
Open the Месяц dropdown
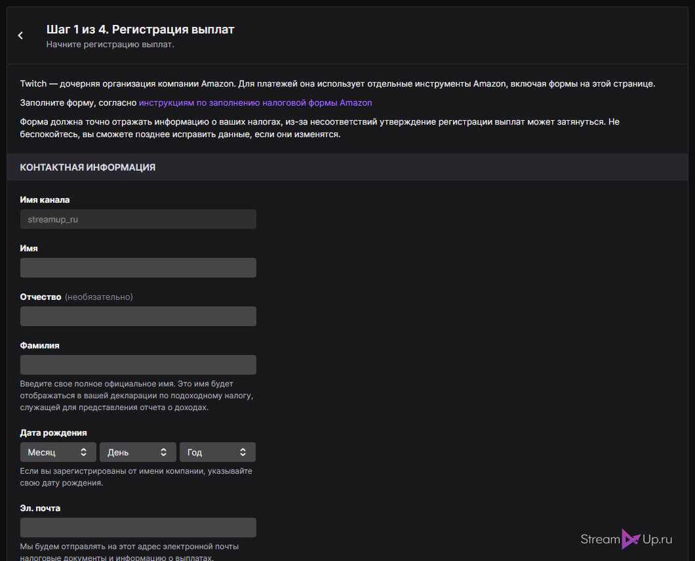58,452
